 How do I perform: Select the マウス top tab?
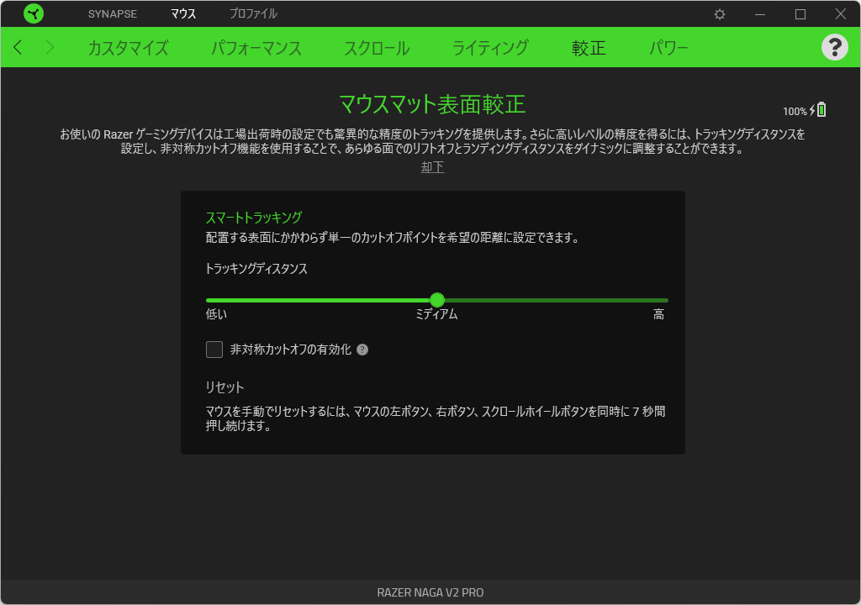[x=182, y=14]
